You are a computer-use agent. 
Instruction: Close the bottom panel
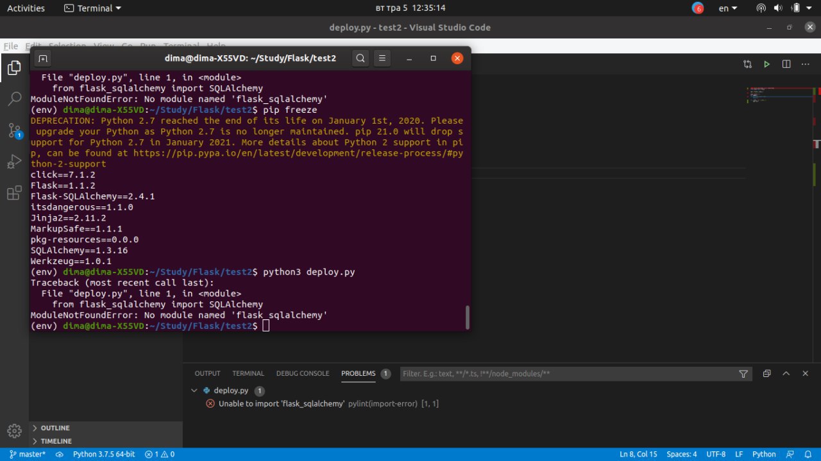point(806,373)
